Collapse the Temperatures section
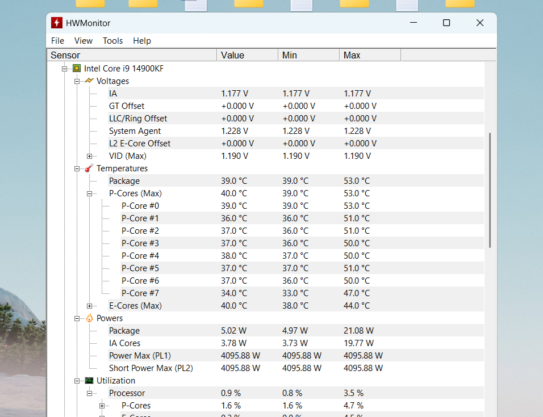 (x=77, y=169)
